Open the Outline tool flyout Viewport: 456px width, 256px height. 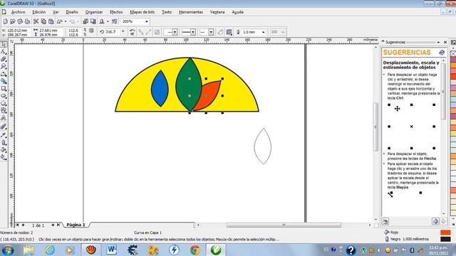4,142
